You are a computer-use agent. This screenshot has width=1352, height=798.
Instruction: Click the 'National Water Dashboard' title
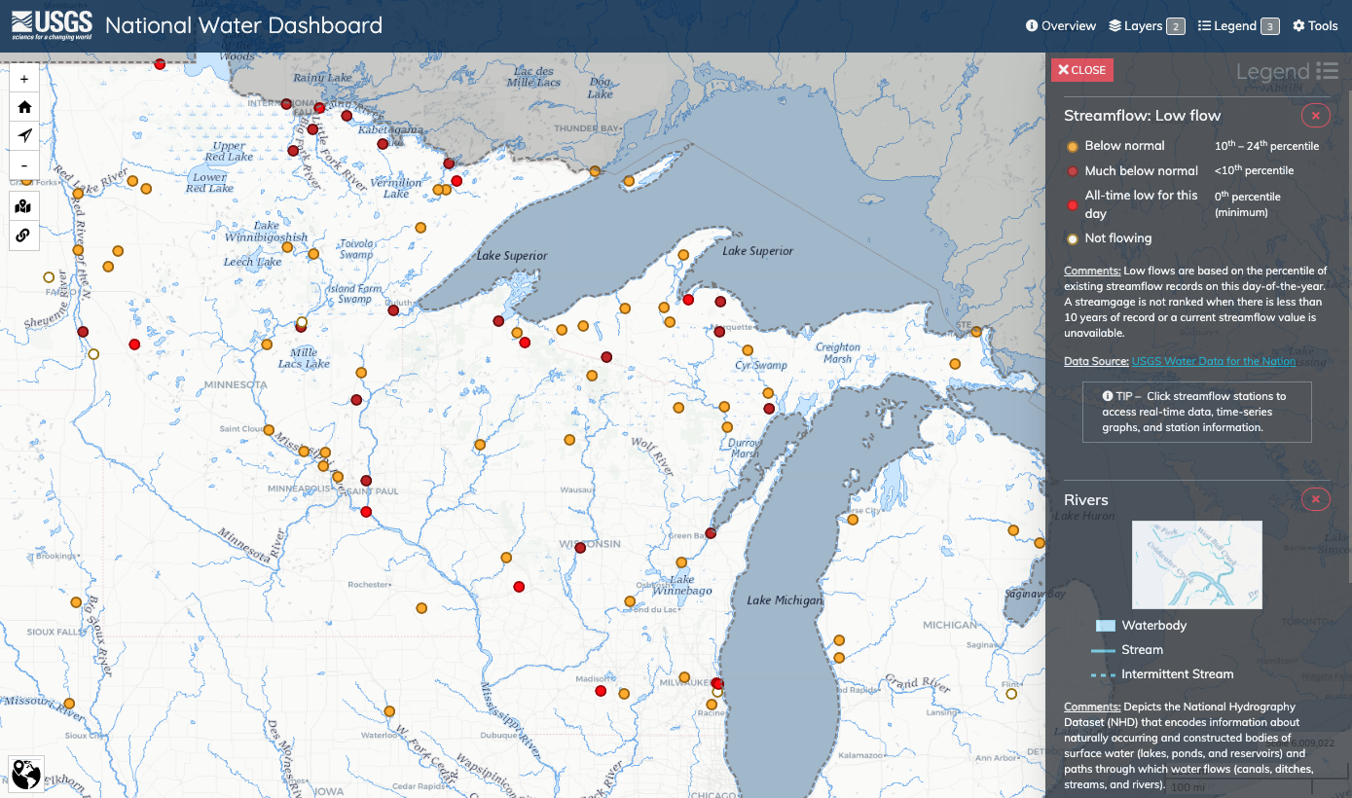(x=243, y=25)
